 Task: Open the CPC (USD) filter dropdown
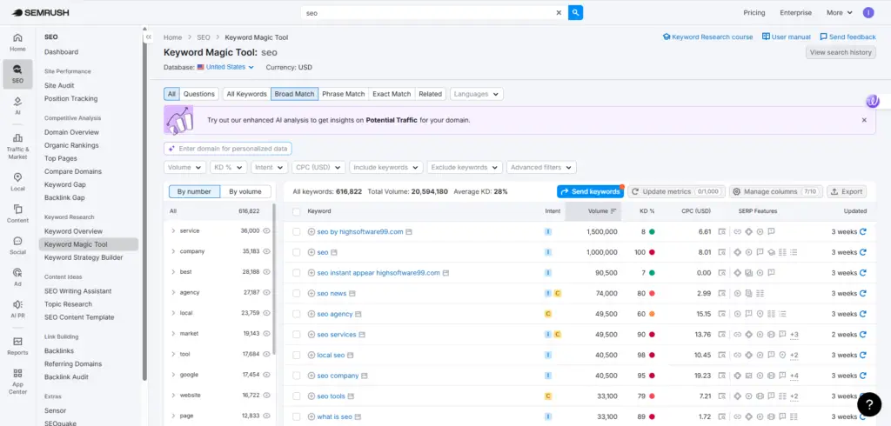click(x=318, y=168)
